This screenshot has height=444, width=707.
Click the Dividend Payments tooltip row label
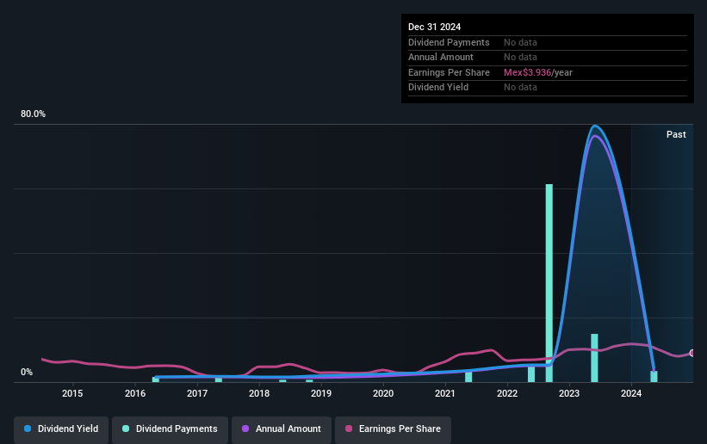(x=449, y=42)
